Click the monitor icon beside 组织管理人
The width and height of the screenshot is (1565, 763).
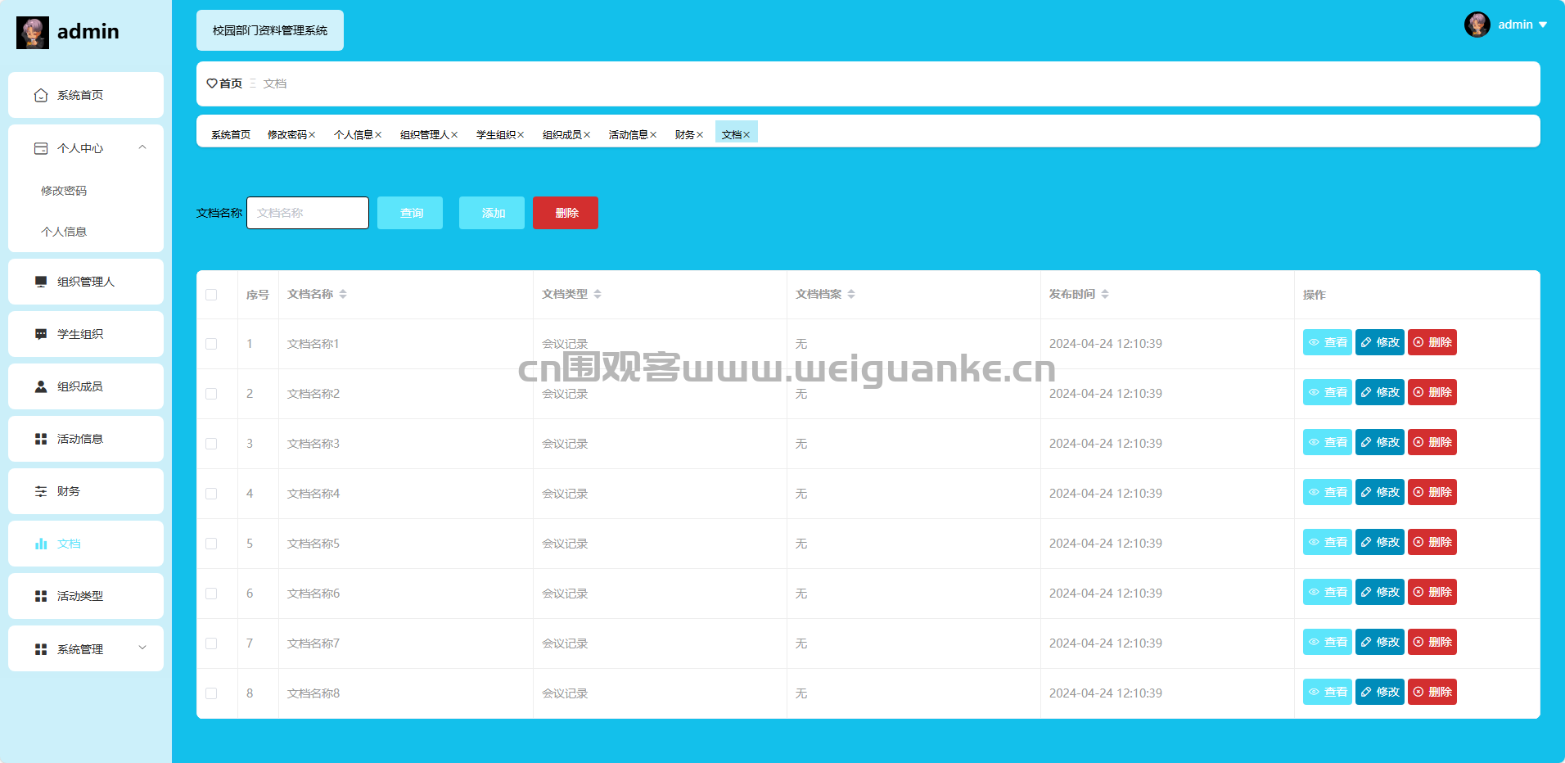pos(41,282)
